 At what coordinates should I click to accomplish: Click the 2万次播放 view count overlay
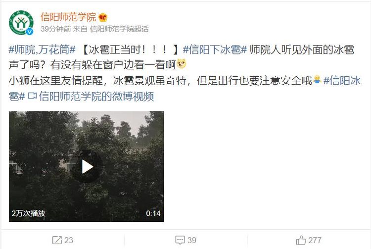28,213
